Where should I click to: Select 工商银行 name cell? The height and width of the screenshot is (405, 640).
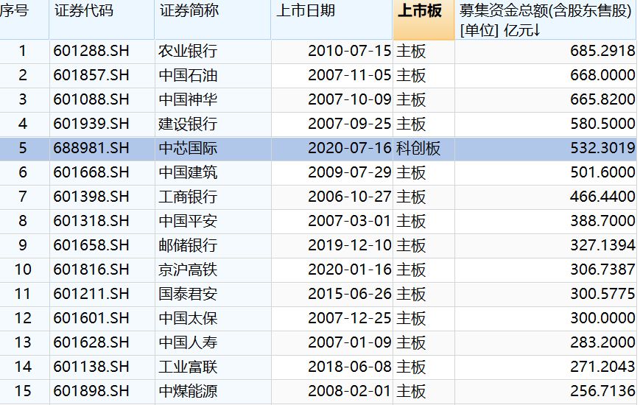213,197
